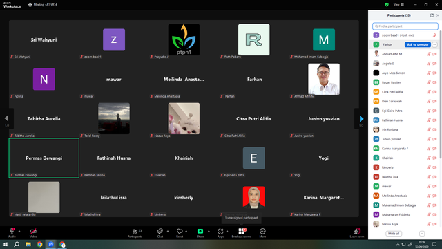
Task: Click the video-off icon for Angela S in the list
Action: click(434, 64)
